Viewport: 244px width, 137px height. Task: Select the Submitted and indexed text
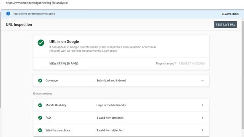tap(111, 80)
